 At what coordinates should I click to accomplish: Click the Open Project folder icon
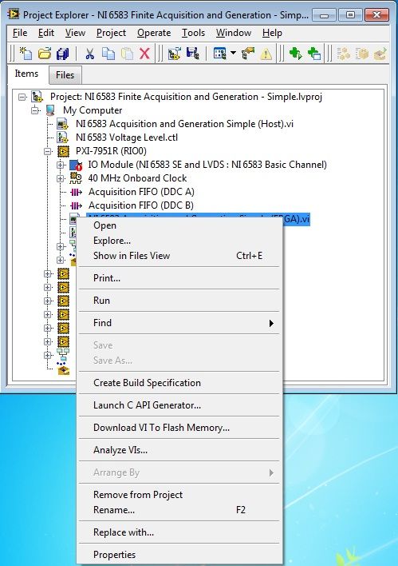45,54
